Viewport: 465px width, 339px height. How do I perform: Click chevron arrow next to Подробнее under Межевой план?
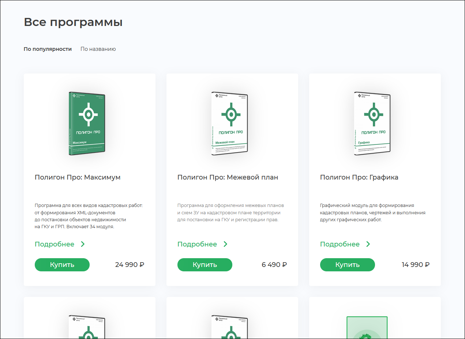[x=225, y=244]
